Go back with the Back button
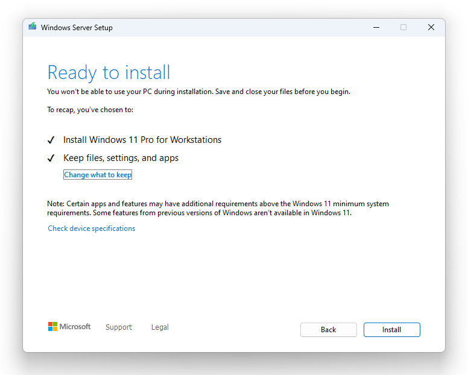 [x=328, y=330]
